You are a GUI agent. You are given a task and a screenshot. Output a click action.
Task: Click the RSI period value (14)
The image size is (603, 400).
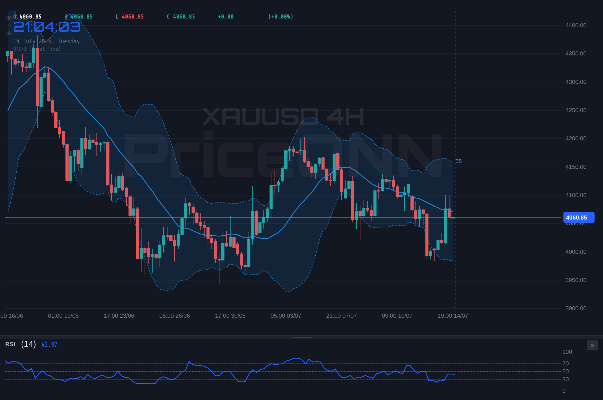point(28,344)
